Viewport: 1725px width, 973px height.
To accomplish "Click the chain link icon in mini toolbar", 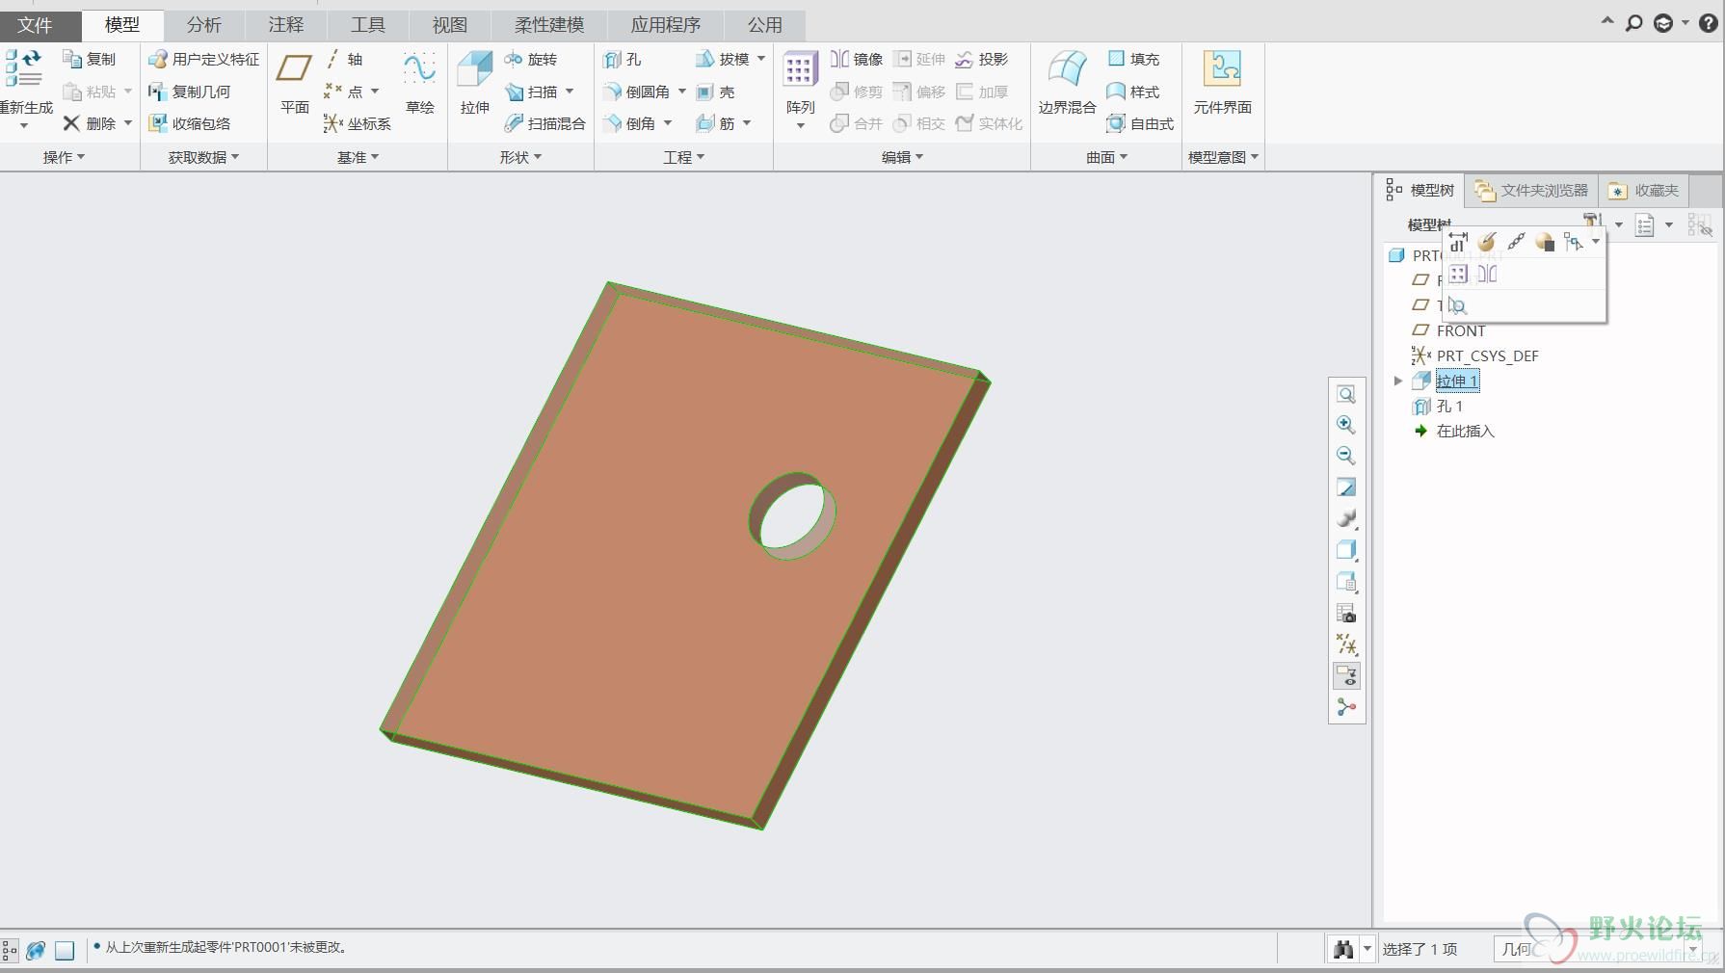I will 1516,242.
